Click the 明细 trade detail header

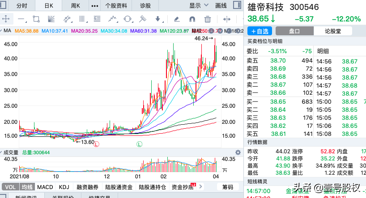pyautogui.click(x=323, y=51)
